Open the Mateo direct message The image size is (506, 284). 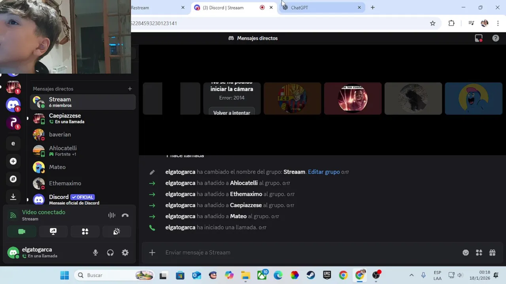point(83,167)
